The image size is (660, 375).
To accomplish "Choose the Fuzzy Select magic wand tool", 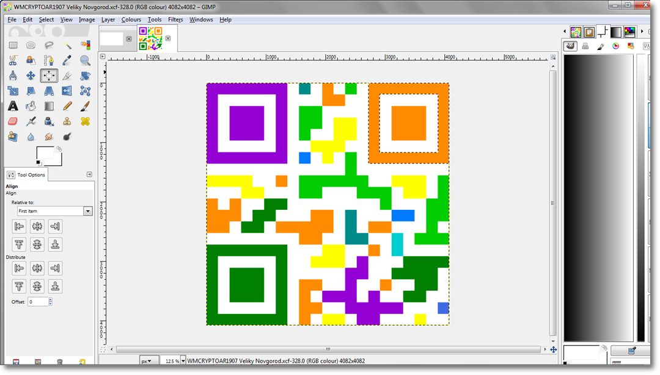I will pyautogui.click(x=67, y=45).
